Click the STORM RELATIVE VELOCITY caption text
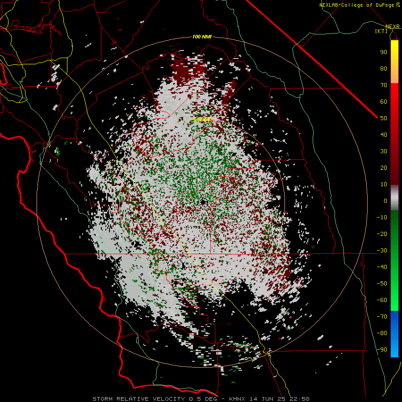This screenshot has height=402, width=402. point(138,399)
